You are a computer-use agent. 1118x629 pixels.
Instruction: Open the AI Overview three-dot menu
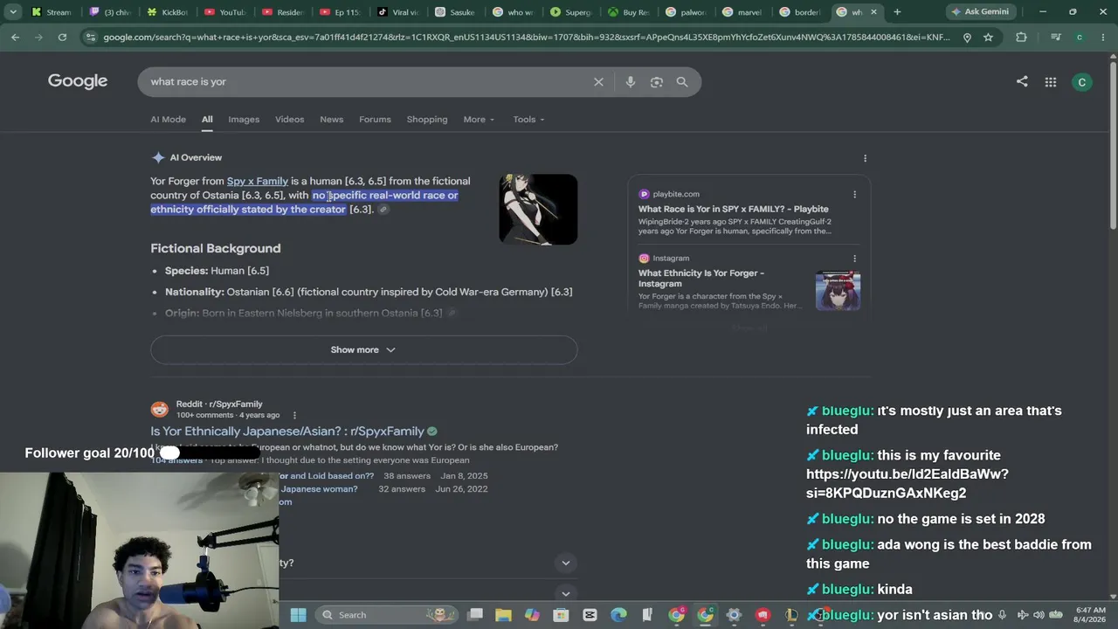pos(865,158)
